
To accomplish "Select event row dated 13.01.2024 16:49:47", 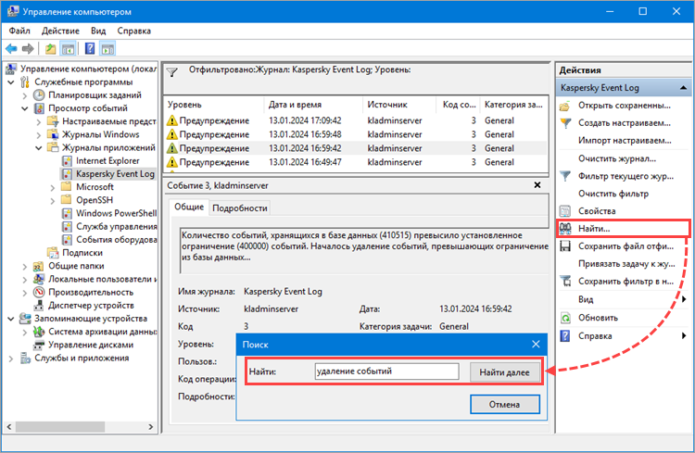I will click(356, 162).
